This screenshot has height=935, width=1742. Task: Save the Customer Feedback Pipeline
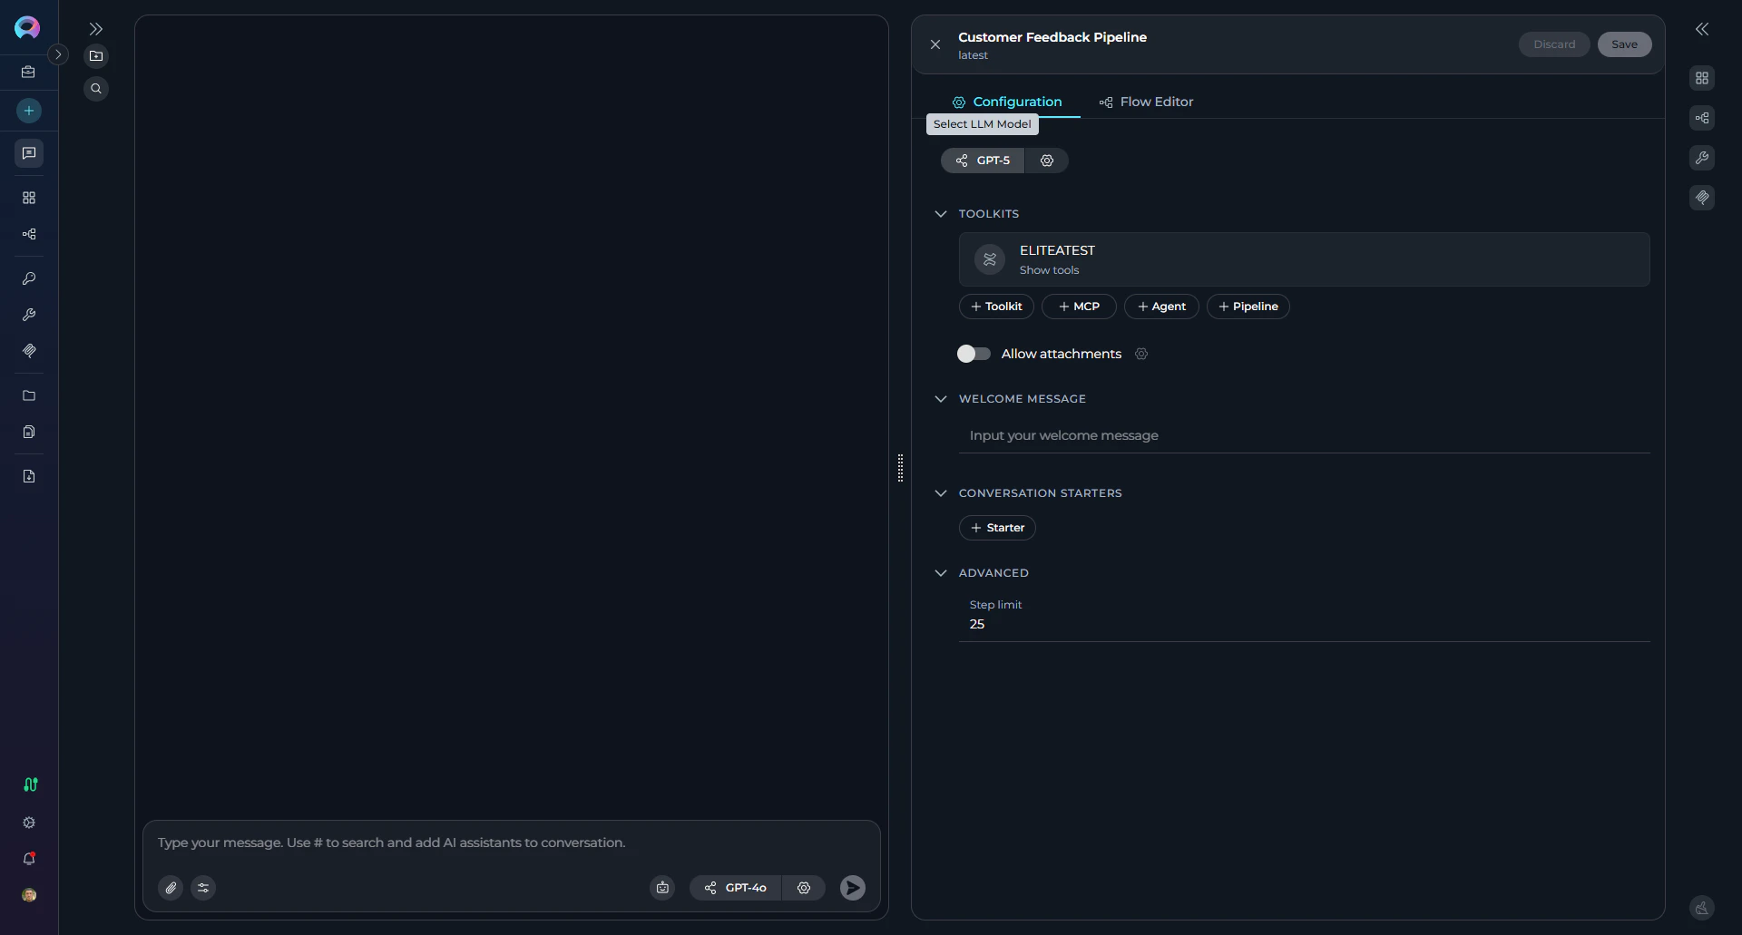click(x=1623, y=44)
